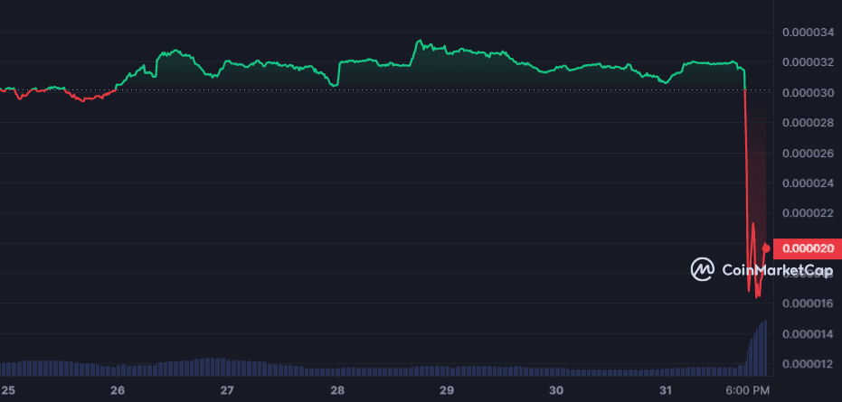Click the 31 date label
The height and width of the screenshot is (402, 842).
pos(666,390)
